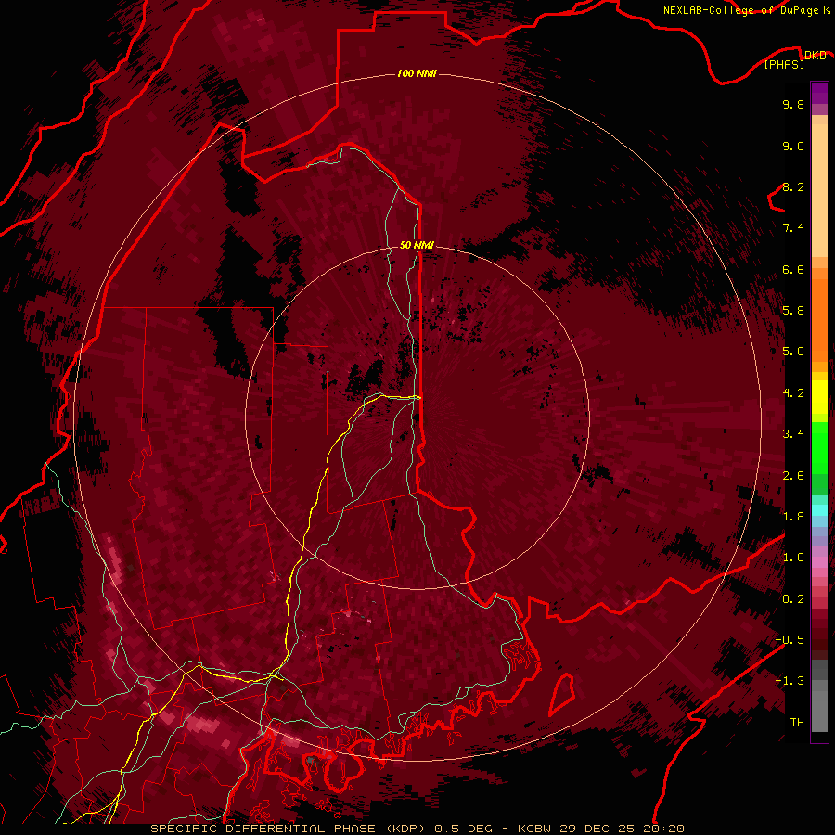Click the 5.8 value on the color scale
Image resolution: width=835 pixels, height=835 pixels.
(793, 311)
